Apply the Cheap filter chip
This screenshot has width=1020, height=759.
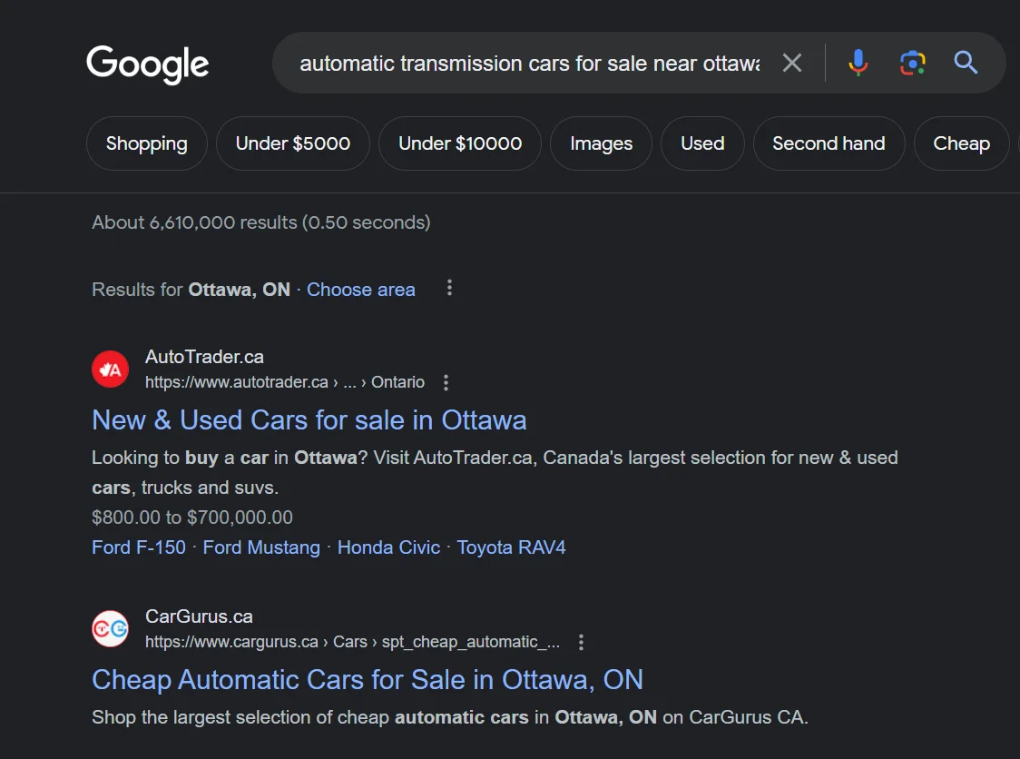962,143
